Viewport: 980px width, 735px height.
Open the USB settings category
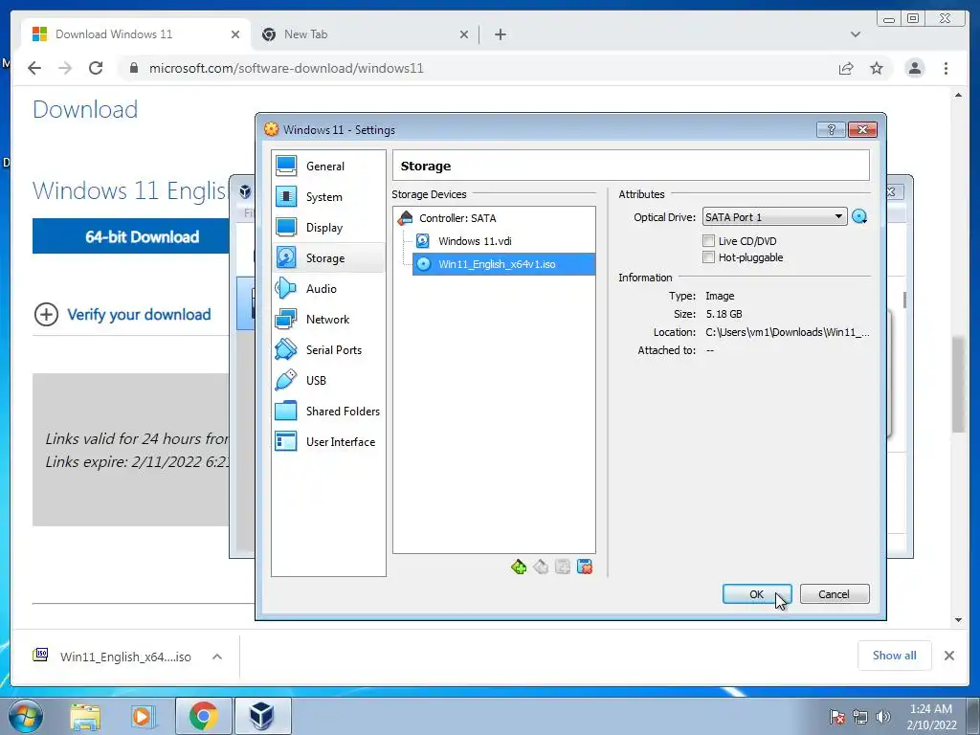pos(329,381)
